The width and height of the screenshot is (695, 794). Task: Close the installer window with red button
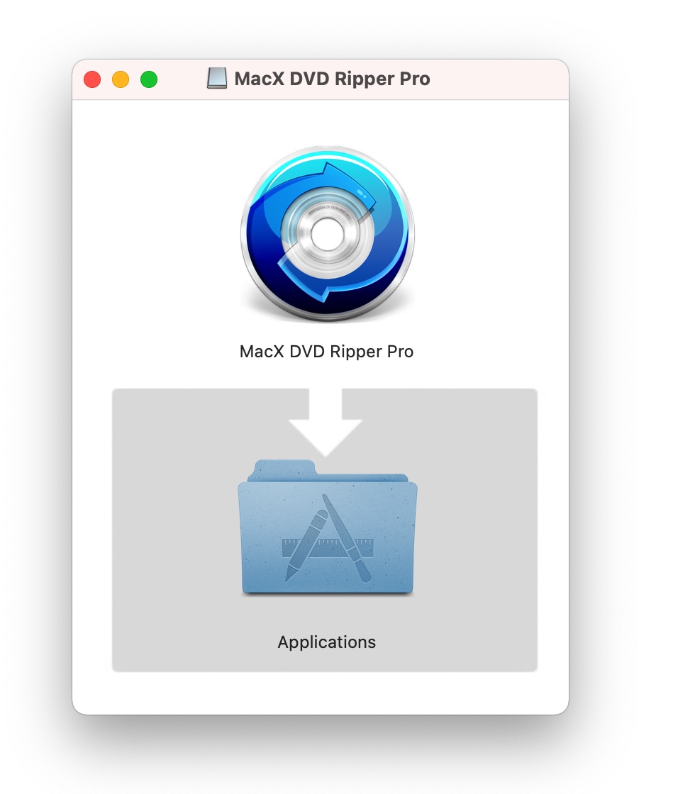point(92,79)
